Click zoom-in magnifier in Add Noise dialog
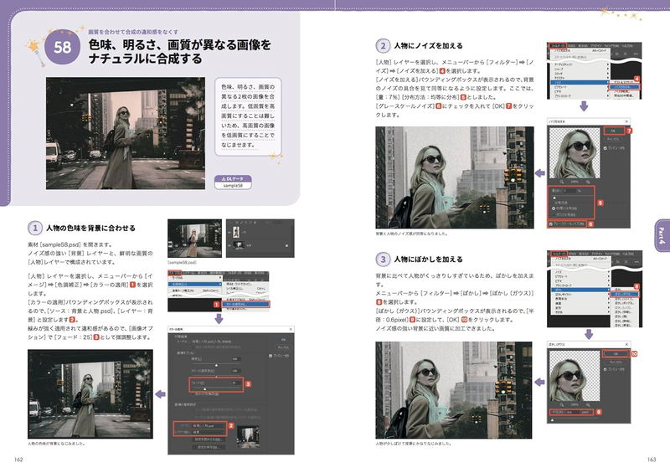This screenshot has width=670, height=473. coord(588,182)
